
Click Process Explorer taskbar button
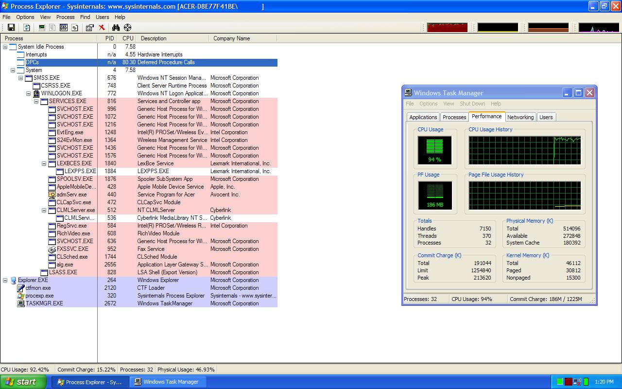[90, 382]
